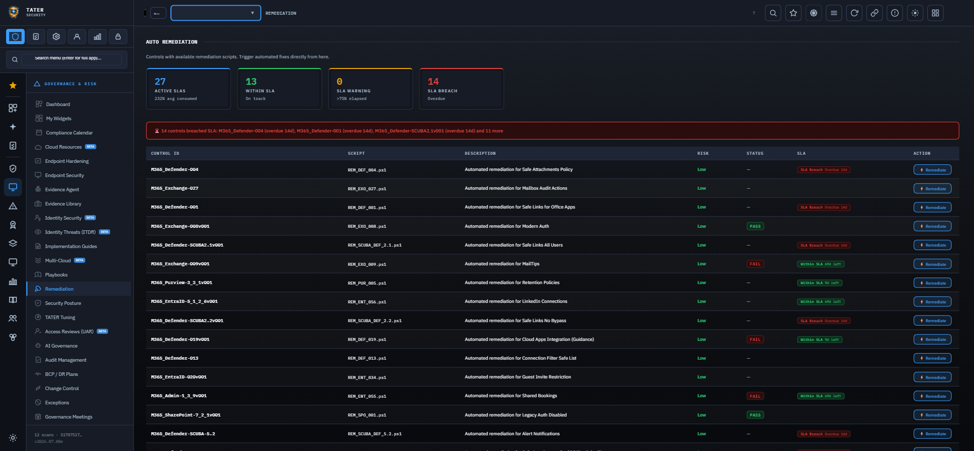Image resolution: width=974 pixels, height=451 pixels.
Task: Open the three-line hamburger menu icon
Action: (834, 13)
